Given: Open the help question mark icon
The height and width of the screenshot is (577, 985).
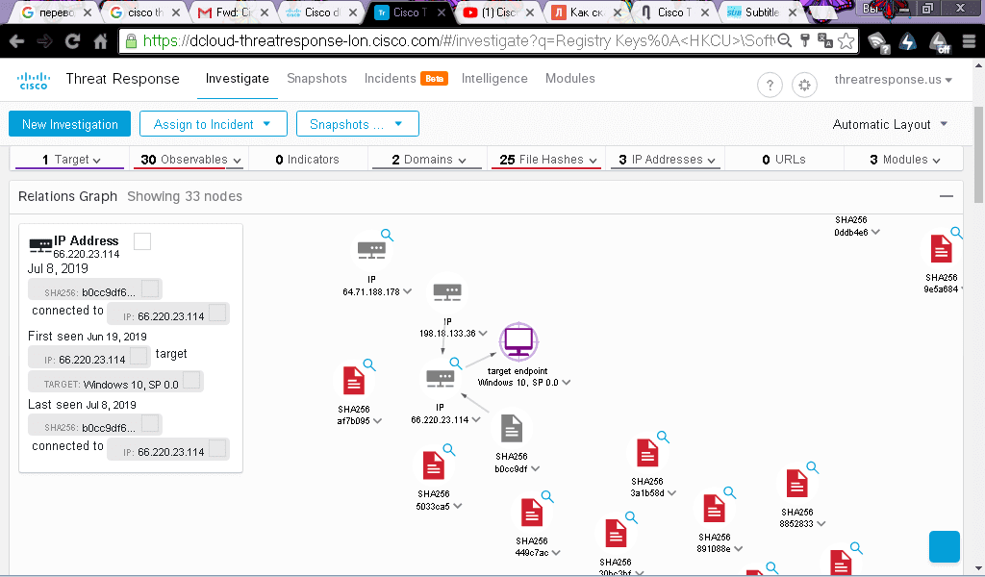Looking at the screenshot, I should 770,85.
